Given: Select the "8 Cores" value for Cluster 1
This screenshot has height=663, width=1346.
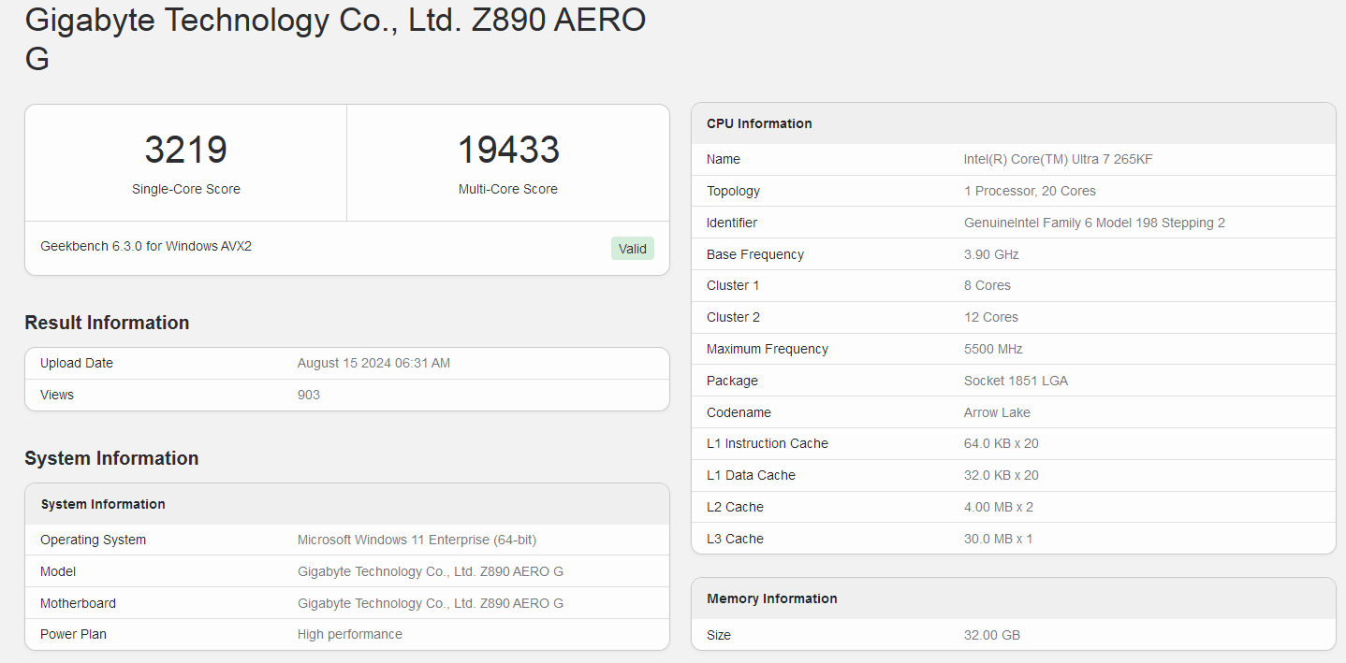Looking at the screenshot, I should [988, 285].
